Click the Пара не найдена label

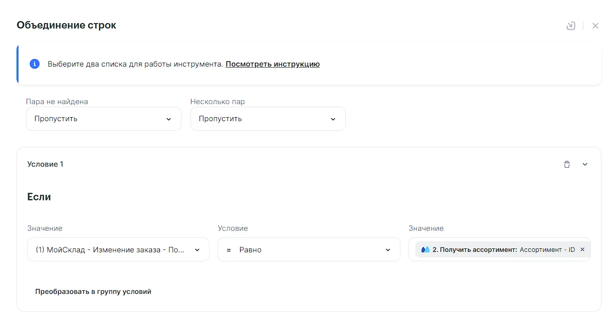click(57, 102)
